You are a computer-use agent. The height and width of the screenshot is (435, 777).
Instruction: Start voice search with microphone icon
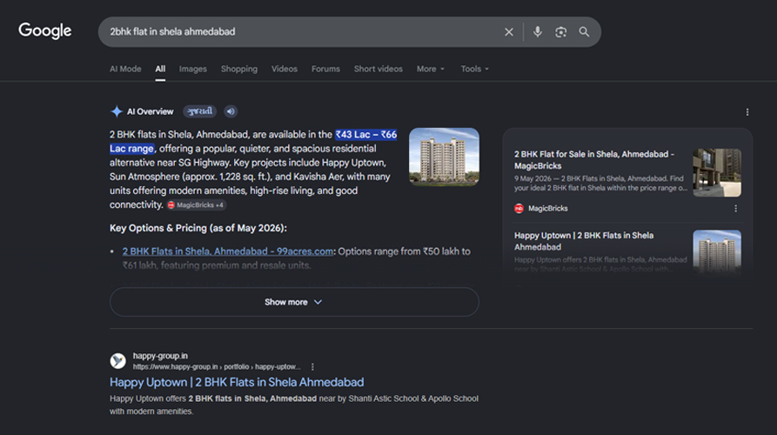click(537, 32)
